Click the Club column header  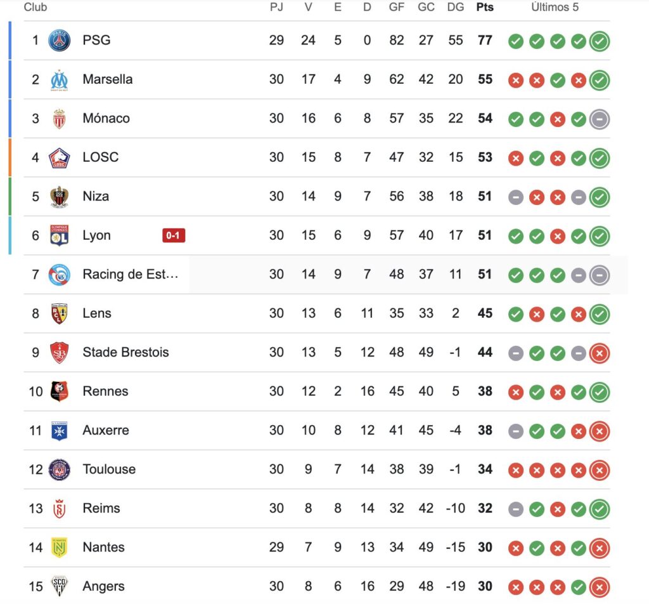[35, 7]
